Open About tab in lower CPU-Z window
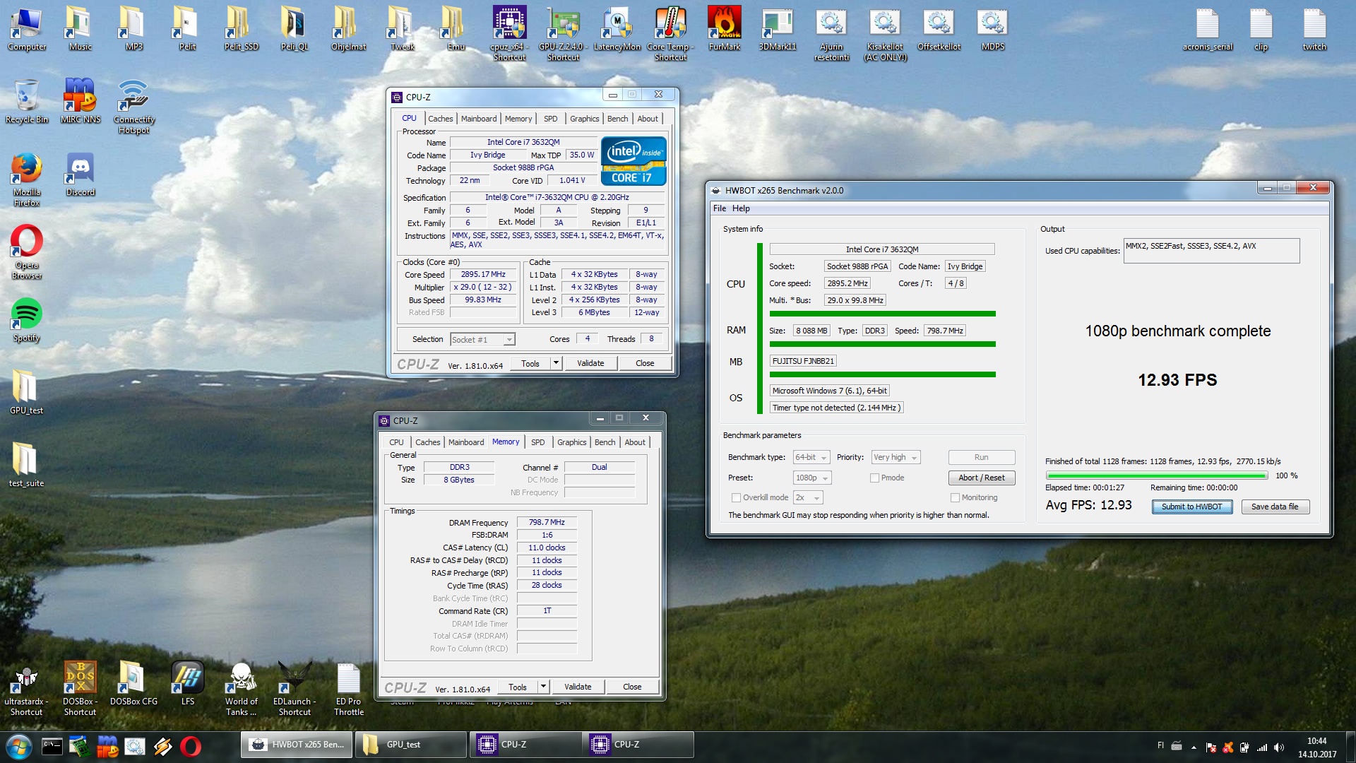 634,442
